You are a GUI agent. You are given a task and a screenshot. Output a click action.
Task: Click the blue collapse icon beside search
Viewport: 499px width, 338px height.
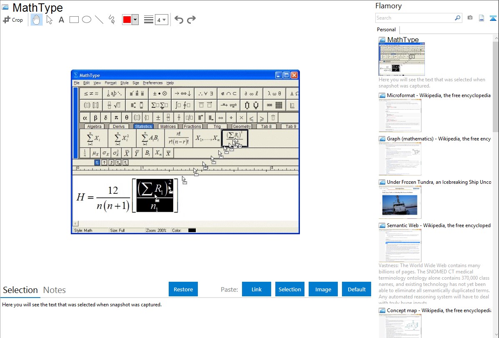[493, 18]
